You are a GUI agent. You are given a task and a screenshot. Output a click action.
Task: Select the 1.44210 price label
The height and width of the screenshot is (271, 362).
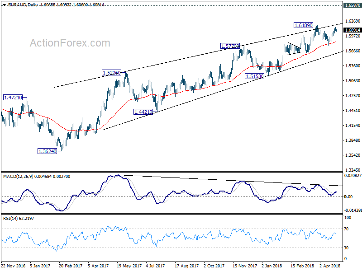click(x=143, y=112)
